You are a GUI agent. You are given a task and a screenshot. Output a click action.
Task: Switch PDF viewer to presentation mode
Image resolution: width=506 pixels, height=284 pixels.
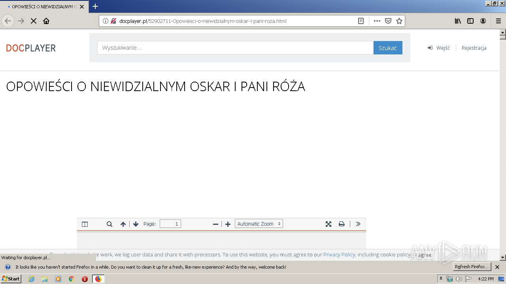click(328, 224)
